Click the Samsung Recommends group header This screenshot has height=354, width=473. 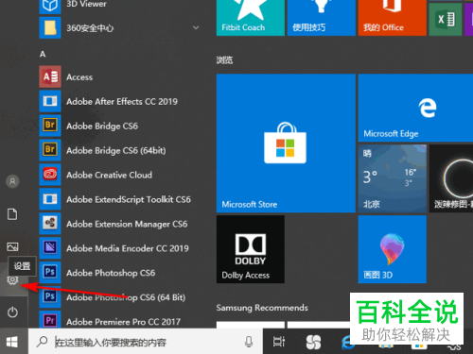coord(262,308)
